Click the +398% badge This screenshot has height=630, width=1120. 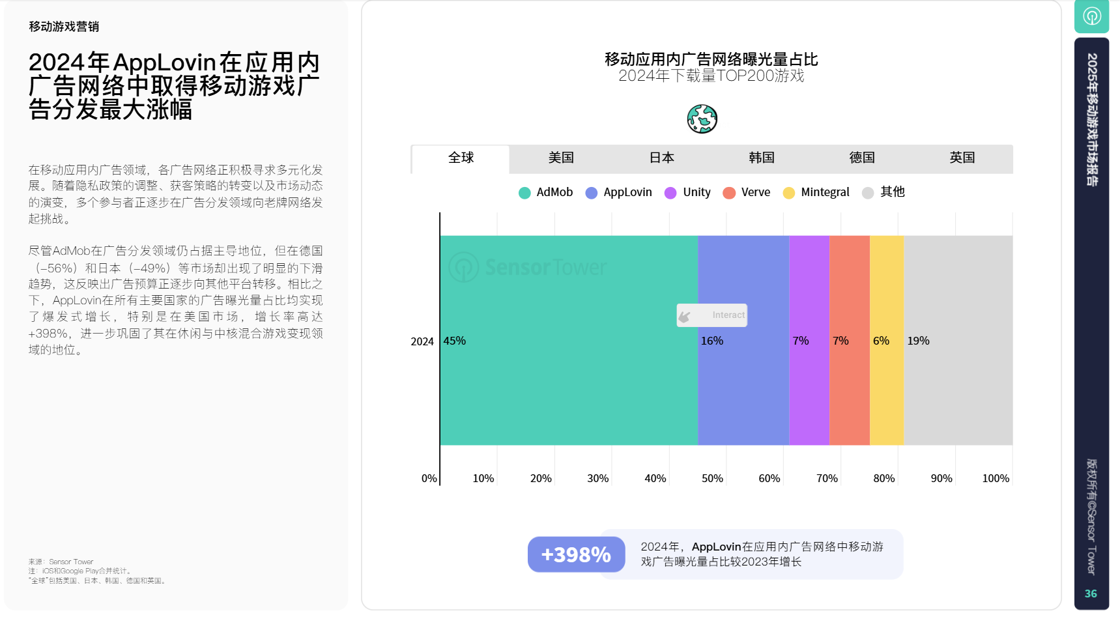(x=576, y=554)
